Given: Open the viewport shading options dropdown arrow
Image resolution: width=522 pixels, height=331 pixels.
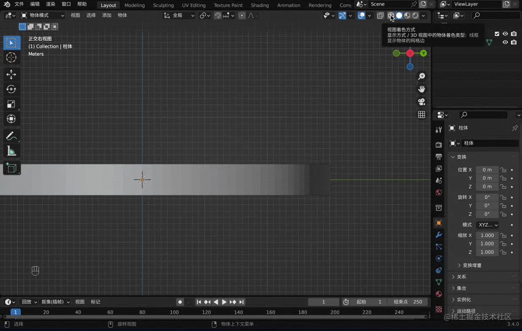Looking at the screenshot, I should [x=423, y=15].
